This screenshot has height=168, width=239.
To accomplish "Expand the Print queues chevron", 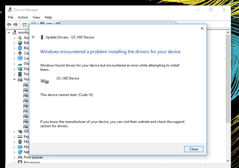I will (x=14, y=158).
